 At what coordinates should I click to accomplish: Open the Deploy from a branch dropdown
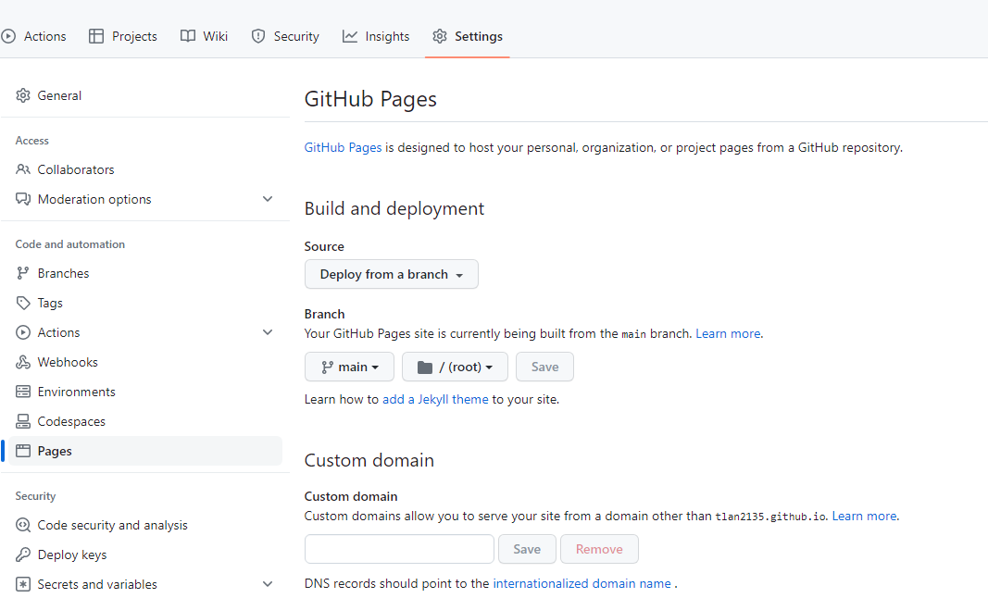pos(392,274)
